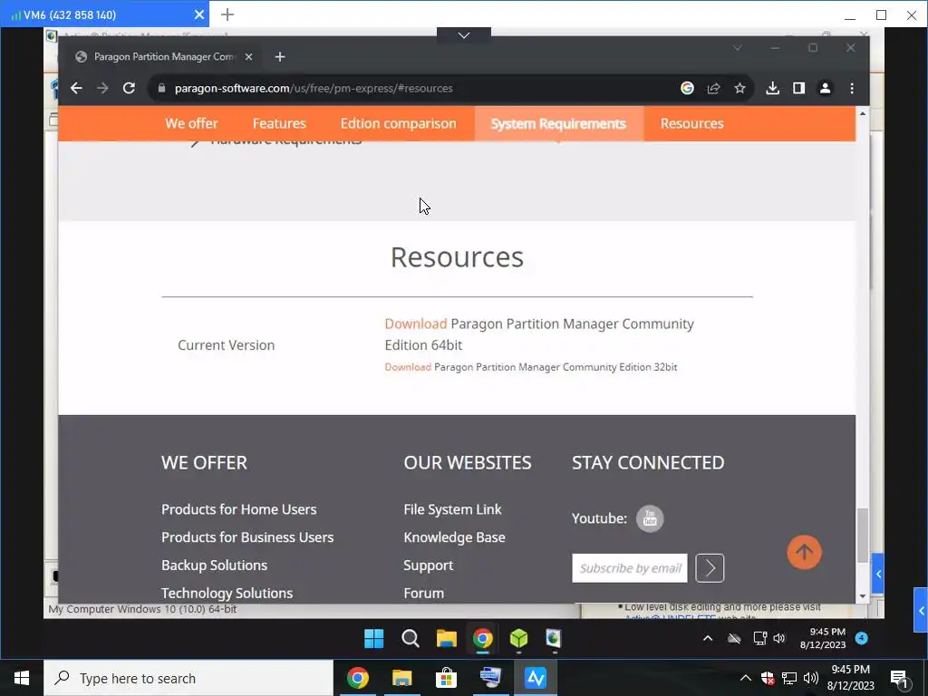Close the Paragon Partition Manager tab

coord(248,57)
